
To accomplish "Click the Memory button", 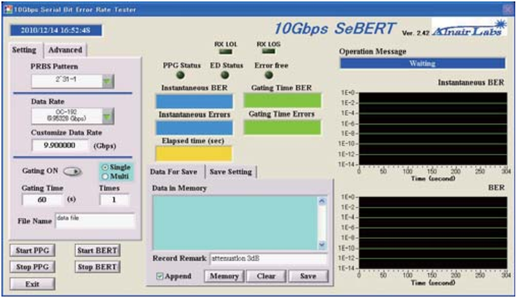I will (x=223, y=276).
